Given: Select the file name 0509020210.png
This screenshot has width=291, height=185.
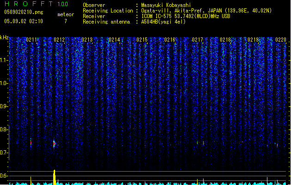Looking at the screenshot, I should [x=24, y=12].
